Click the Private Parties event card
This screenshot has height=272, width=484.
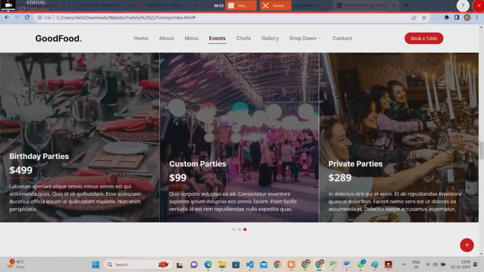tap(399, 137)
